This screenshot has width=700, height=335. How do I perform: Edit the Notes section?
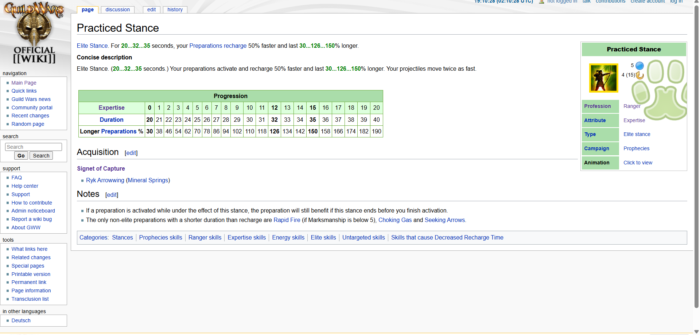(112, 195)
